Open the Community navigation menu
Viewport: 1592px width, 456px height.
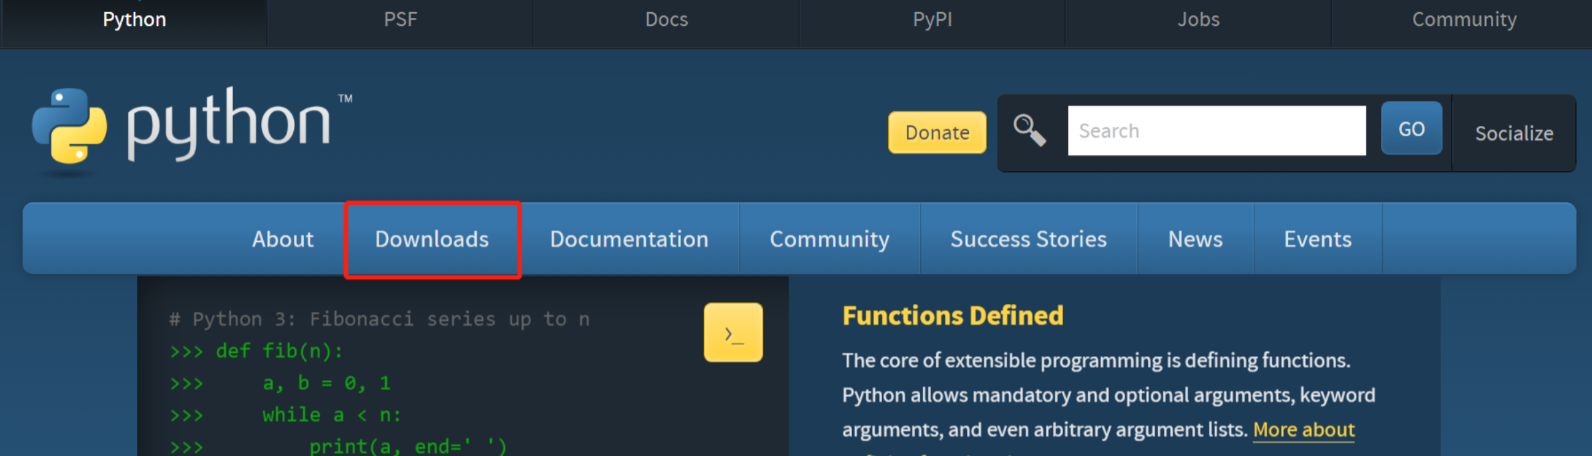click(x=829, y=239)
